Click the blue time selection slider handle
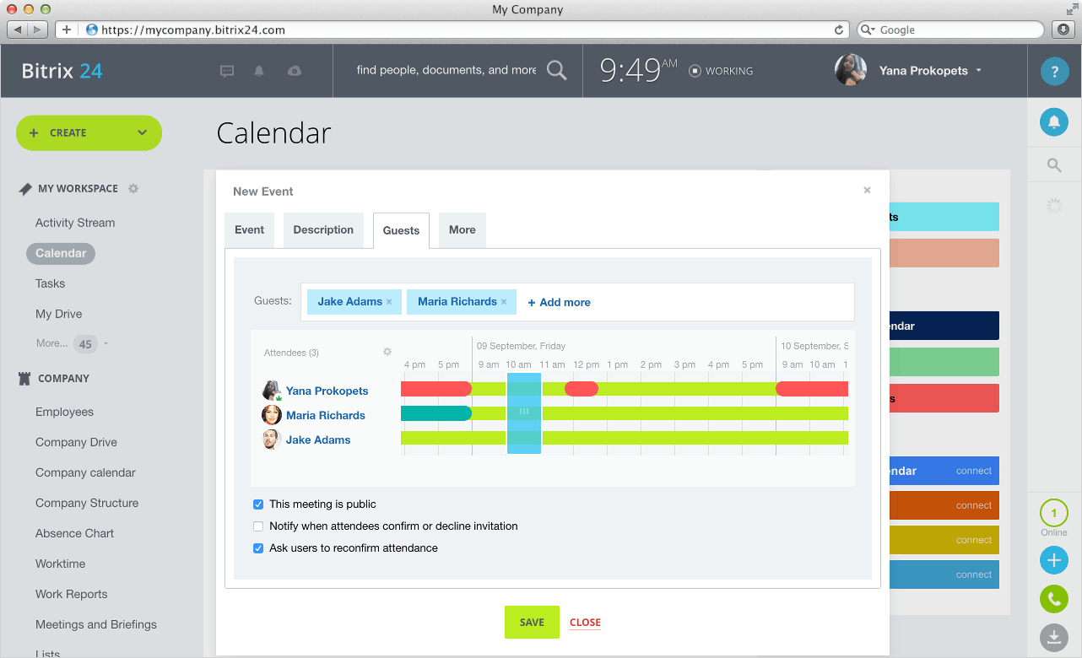Screen dimensions: 1082x658 [523, 413]
